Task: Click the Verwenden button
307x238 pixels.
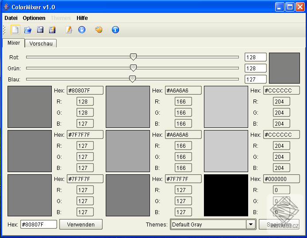Action: pyautogui.click(x=81, y=224)
